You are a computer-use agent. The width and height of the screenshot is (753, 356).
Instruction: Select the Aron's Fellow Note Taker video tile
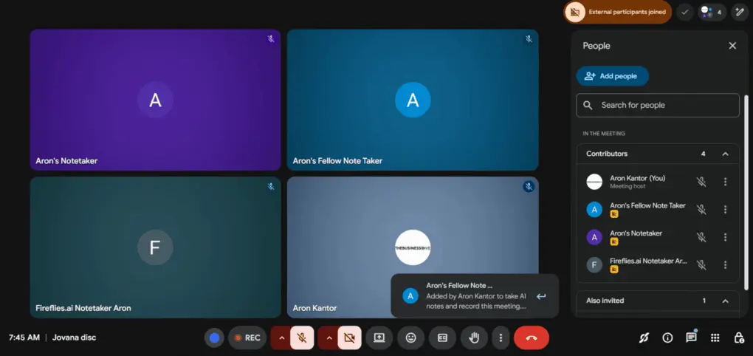tap(413, 100)
